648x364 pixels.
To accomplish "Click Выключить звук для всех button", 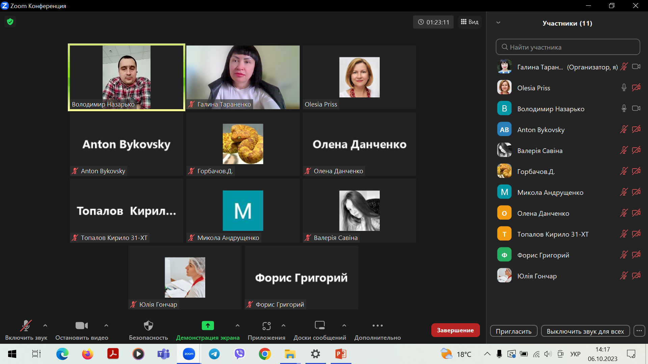I will point(585,331).
